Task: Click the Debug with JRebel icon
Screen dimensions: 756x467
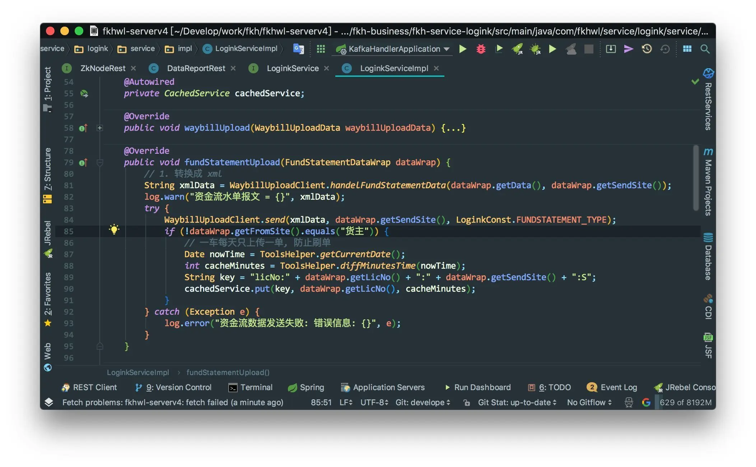Action: (x=535, y=49)
